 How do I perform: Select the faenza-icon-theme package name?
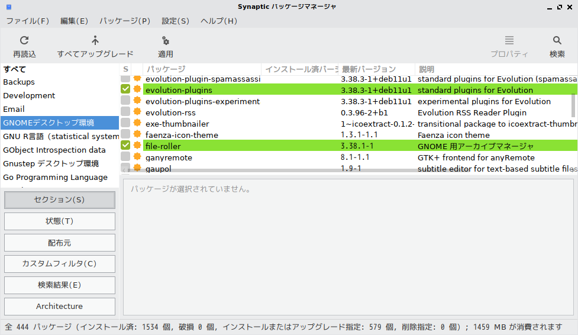pos(182,135)
